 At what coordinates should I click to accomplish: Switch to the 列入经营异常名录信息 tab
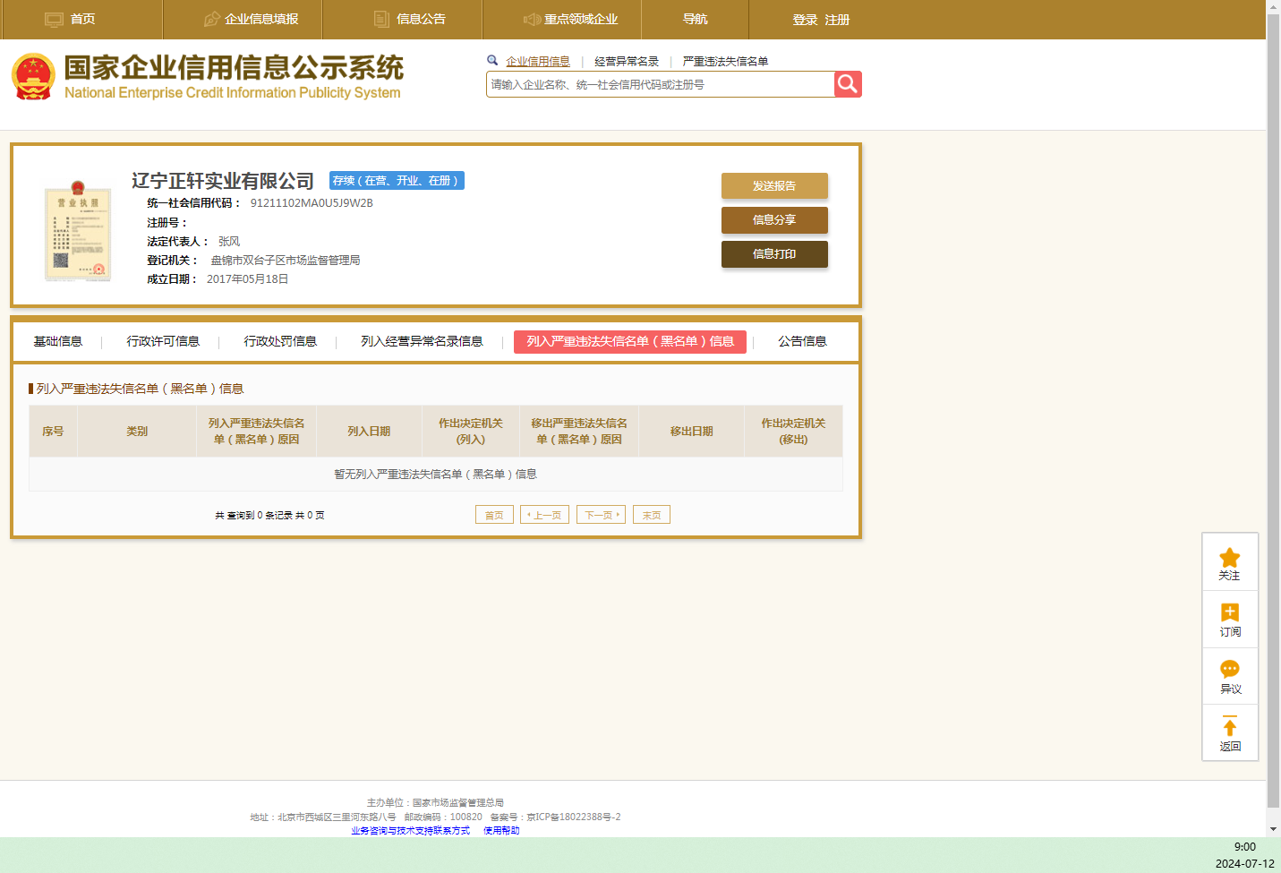(x=422, y=341)
